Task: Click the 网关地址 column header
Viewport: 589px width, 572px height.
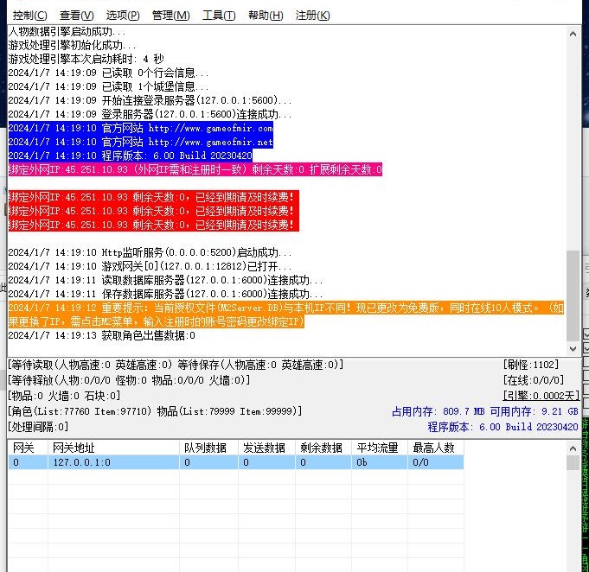Action: tap(113, 448)
